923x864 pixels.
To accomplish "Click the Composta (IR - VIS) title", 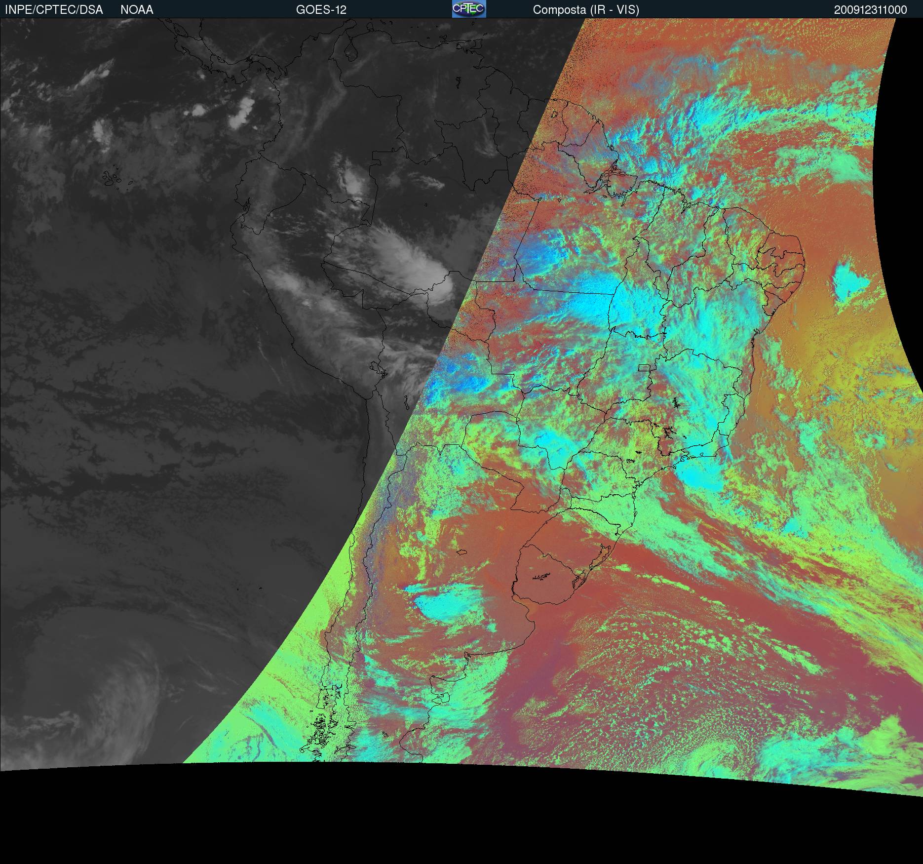I will tap(586, 10).
